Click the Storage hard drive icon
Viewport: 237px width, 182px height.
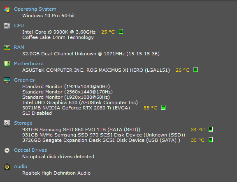coord(7,123)
